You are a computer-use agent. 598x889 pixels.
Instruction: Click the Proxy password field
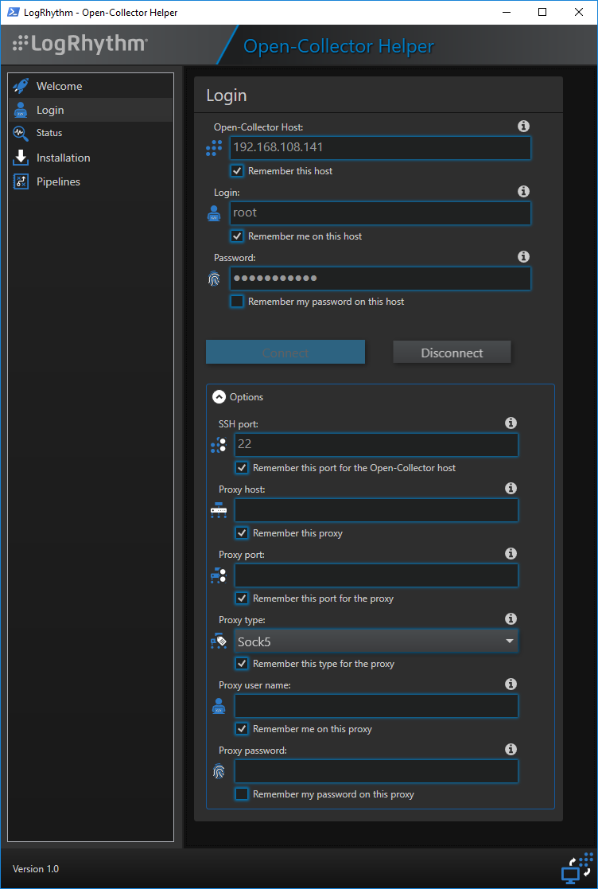tap(376, 771)
